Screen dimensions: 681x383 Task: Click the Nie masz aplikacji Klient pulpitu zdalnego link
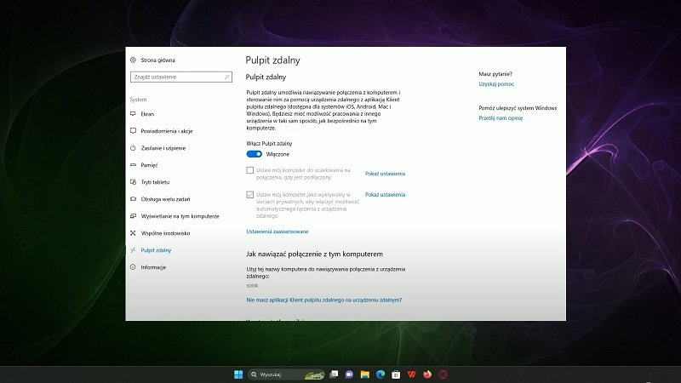pyautogui.click(x=324, y=300)
